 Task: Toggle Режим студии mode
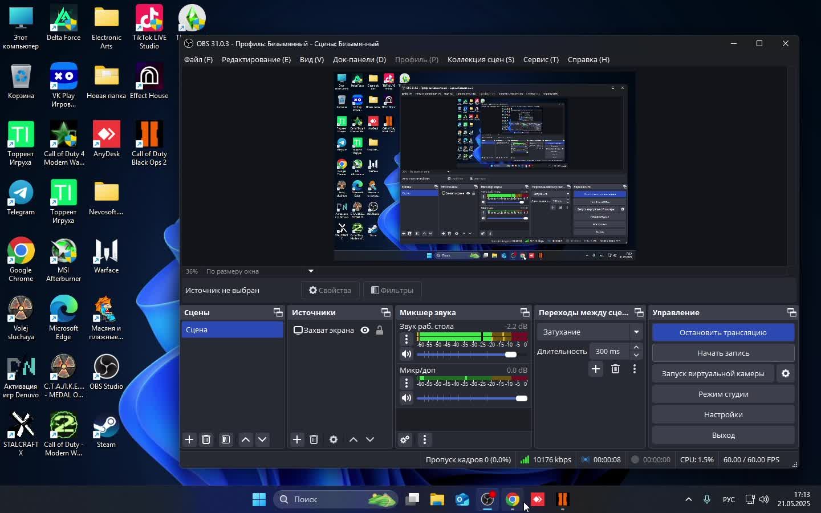pyautogui.click(x=724, y=394)
